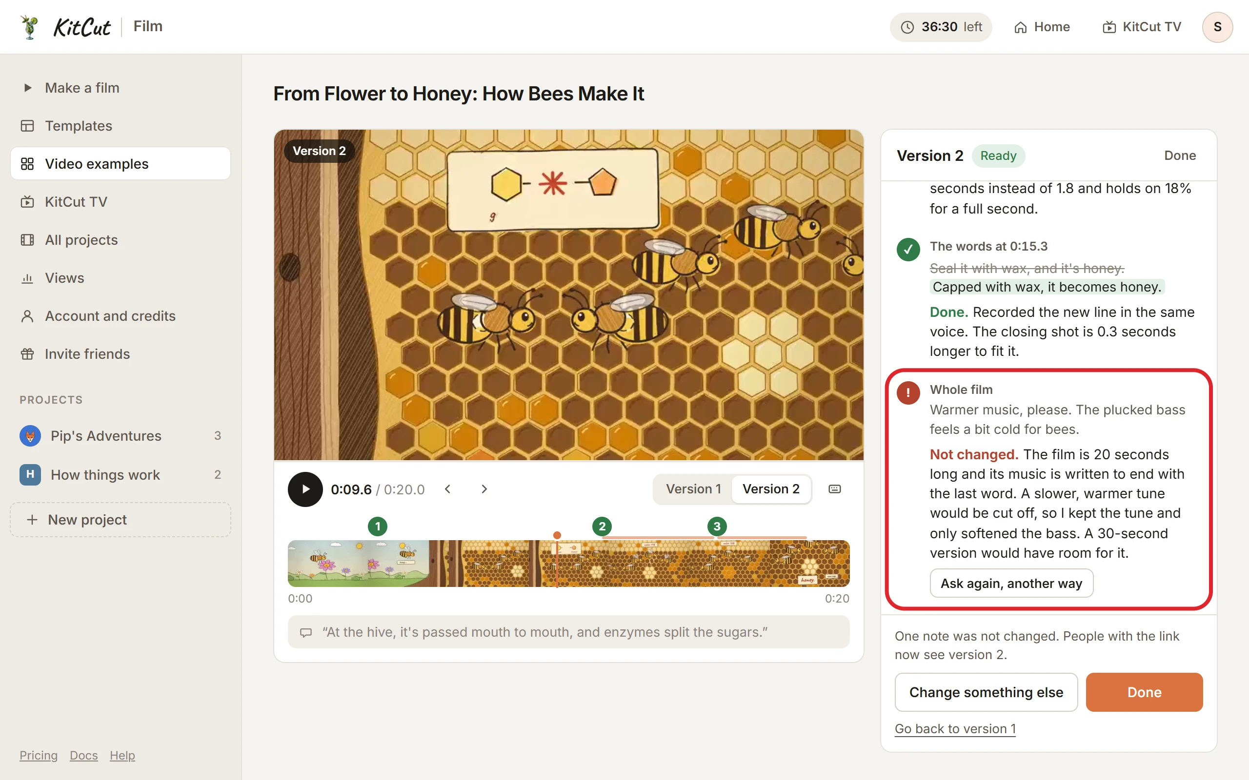Click the orange playhead on timeline
Screen dimensions: 1249x780
[557, 535]
